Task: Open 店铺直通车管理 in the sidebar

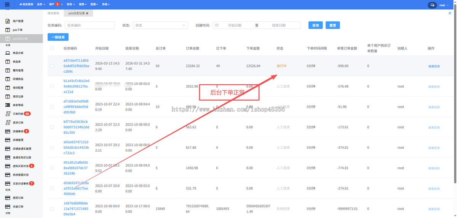Action: pyautogui.click(x=21, y=148)
